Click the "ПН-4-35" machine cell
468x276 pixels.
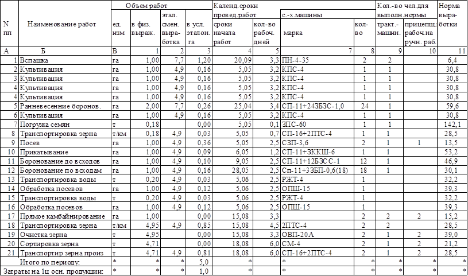coord(299,60)
